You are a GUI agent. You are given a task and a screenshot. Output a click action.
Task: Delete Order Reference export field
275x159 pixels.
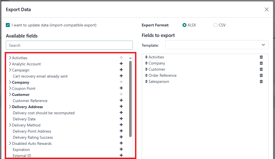[x=261, y=75]
